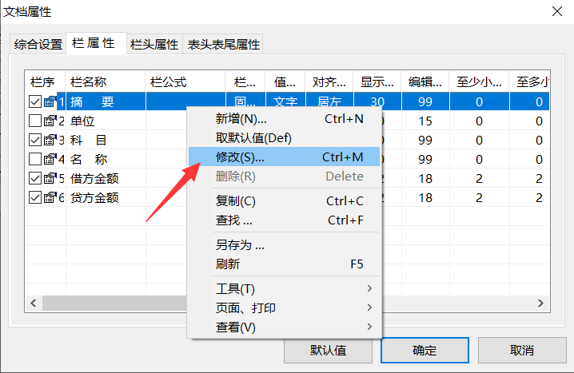
Task: Click the horizontal scrollbar right arrow
Action: click(x=541, y=303)
